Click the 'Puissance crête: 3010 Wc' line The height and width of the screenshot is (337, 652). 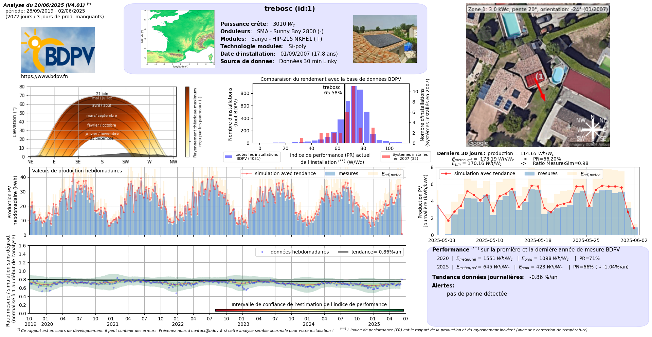(257, 24)
